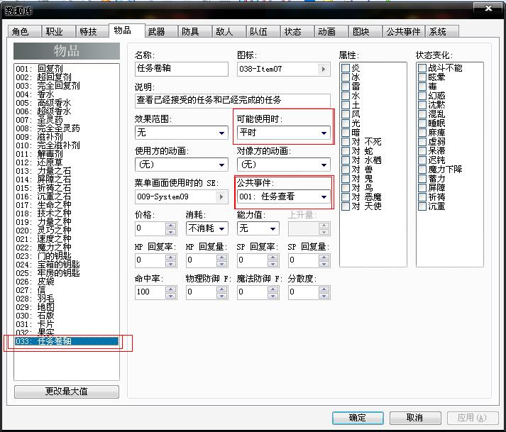This screenshot has height=432, width=506.
Task: Increase the 分散度 spinner value
Action: pos(324,289)
